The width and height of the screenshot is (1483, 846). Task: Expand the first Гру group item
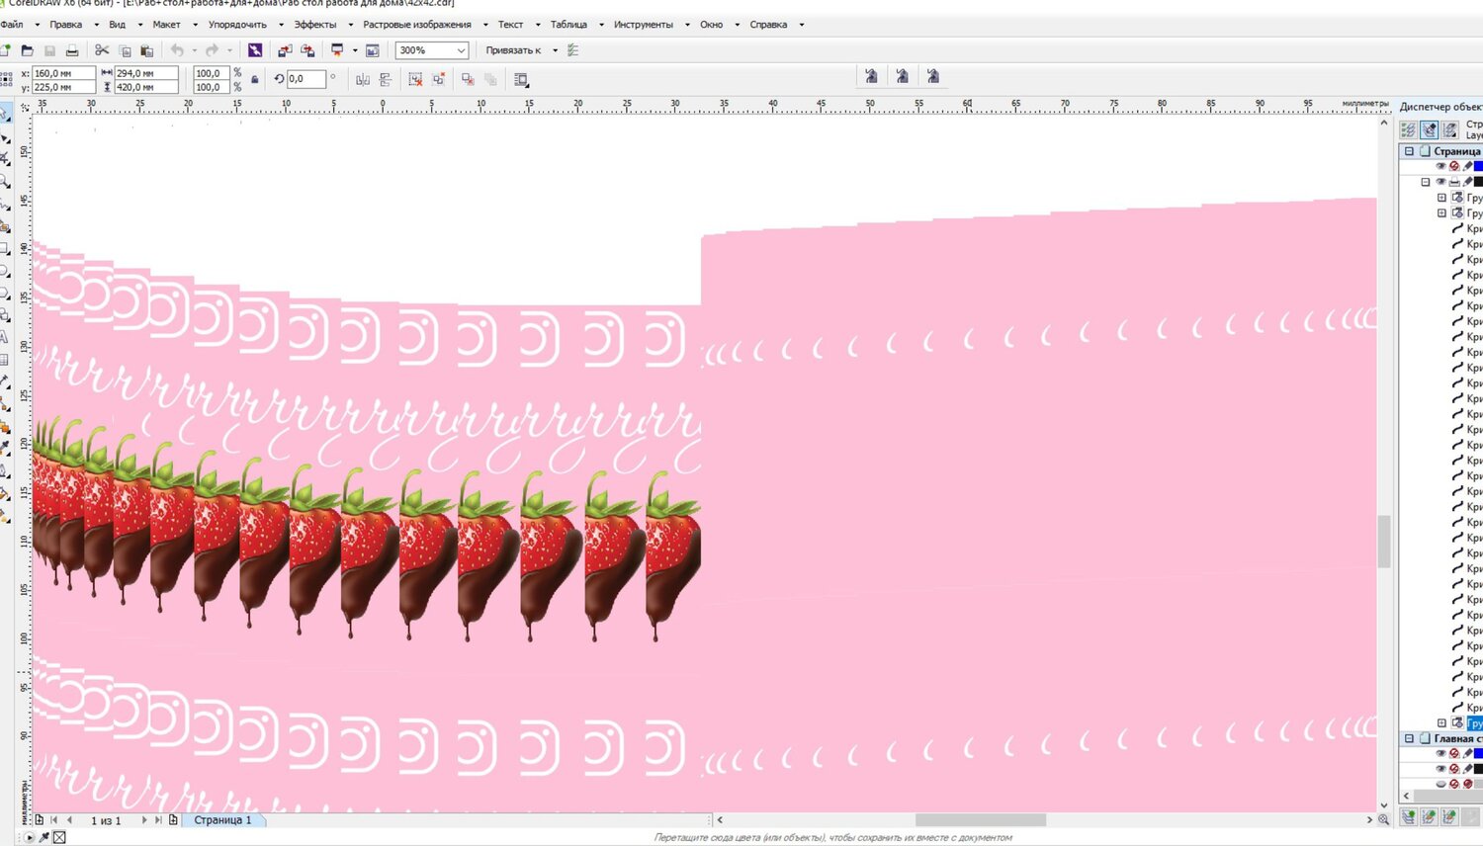point(1441,198)
